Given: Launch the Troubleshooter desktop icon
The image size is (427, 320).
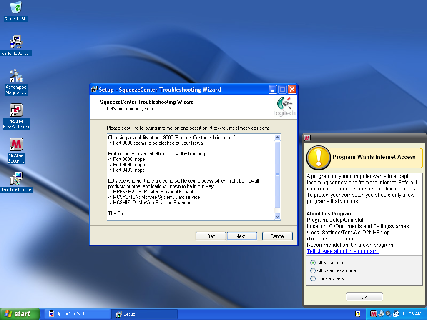Looking at the screenshot, I should point(16,179).
